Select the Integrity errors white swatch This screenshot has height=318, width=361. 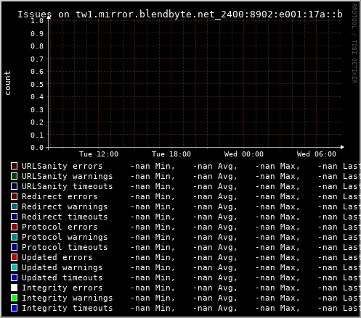tap(15, 288)
